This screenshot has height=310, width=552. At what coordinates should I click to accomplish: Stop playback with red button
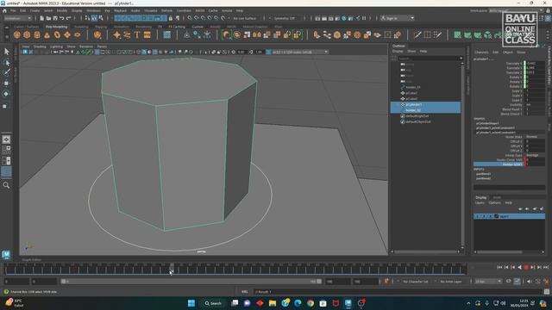click(526, 268)
